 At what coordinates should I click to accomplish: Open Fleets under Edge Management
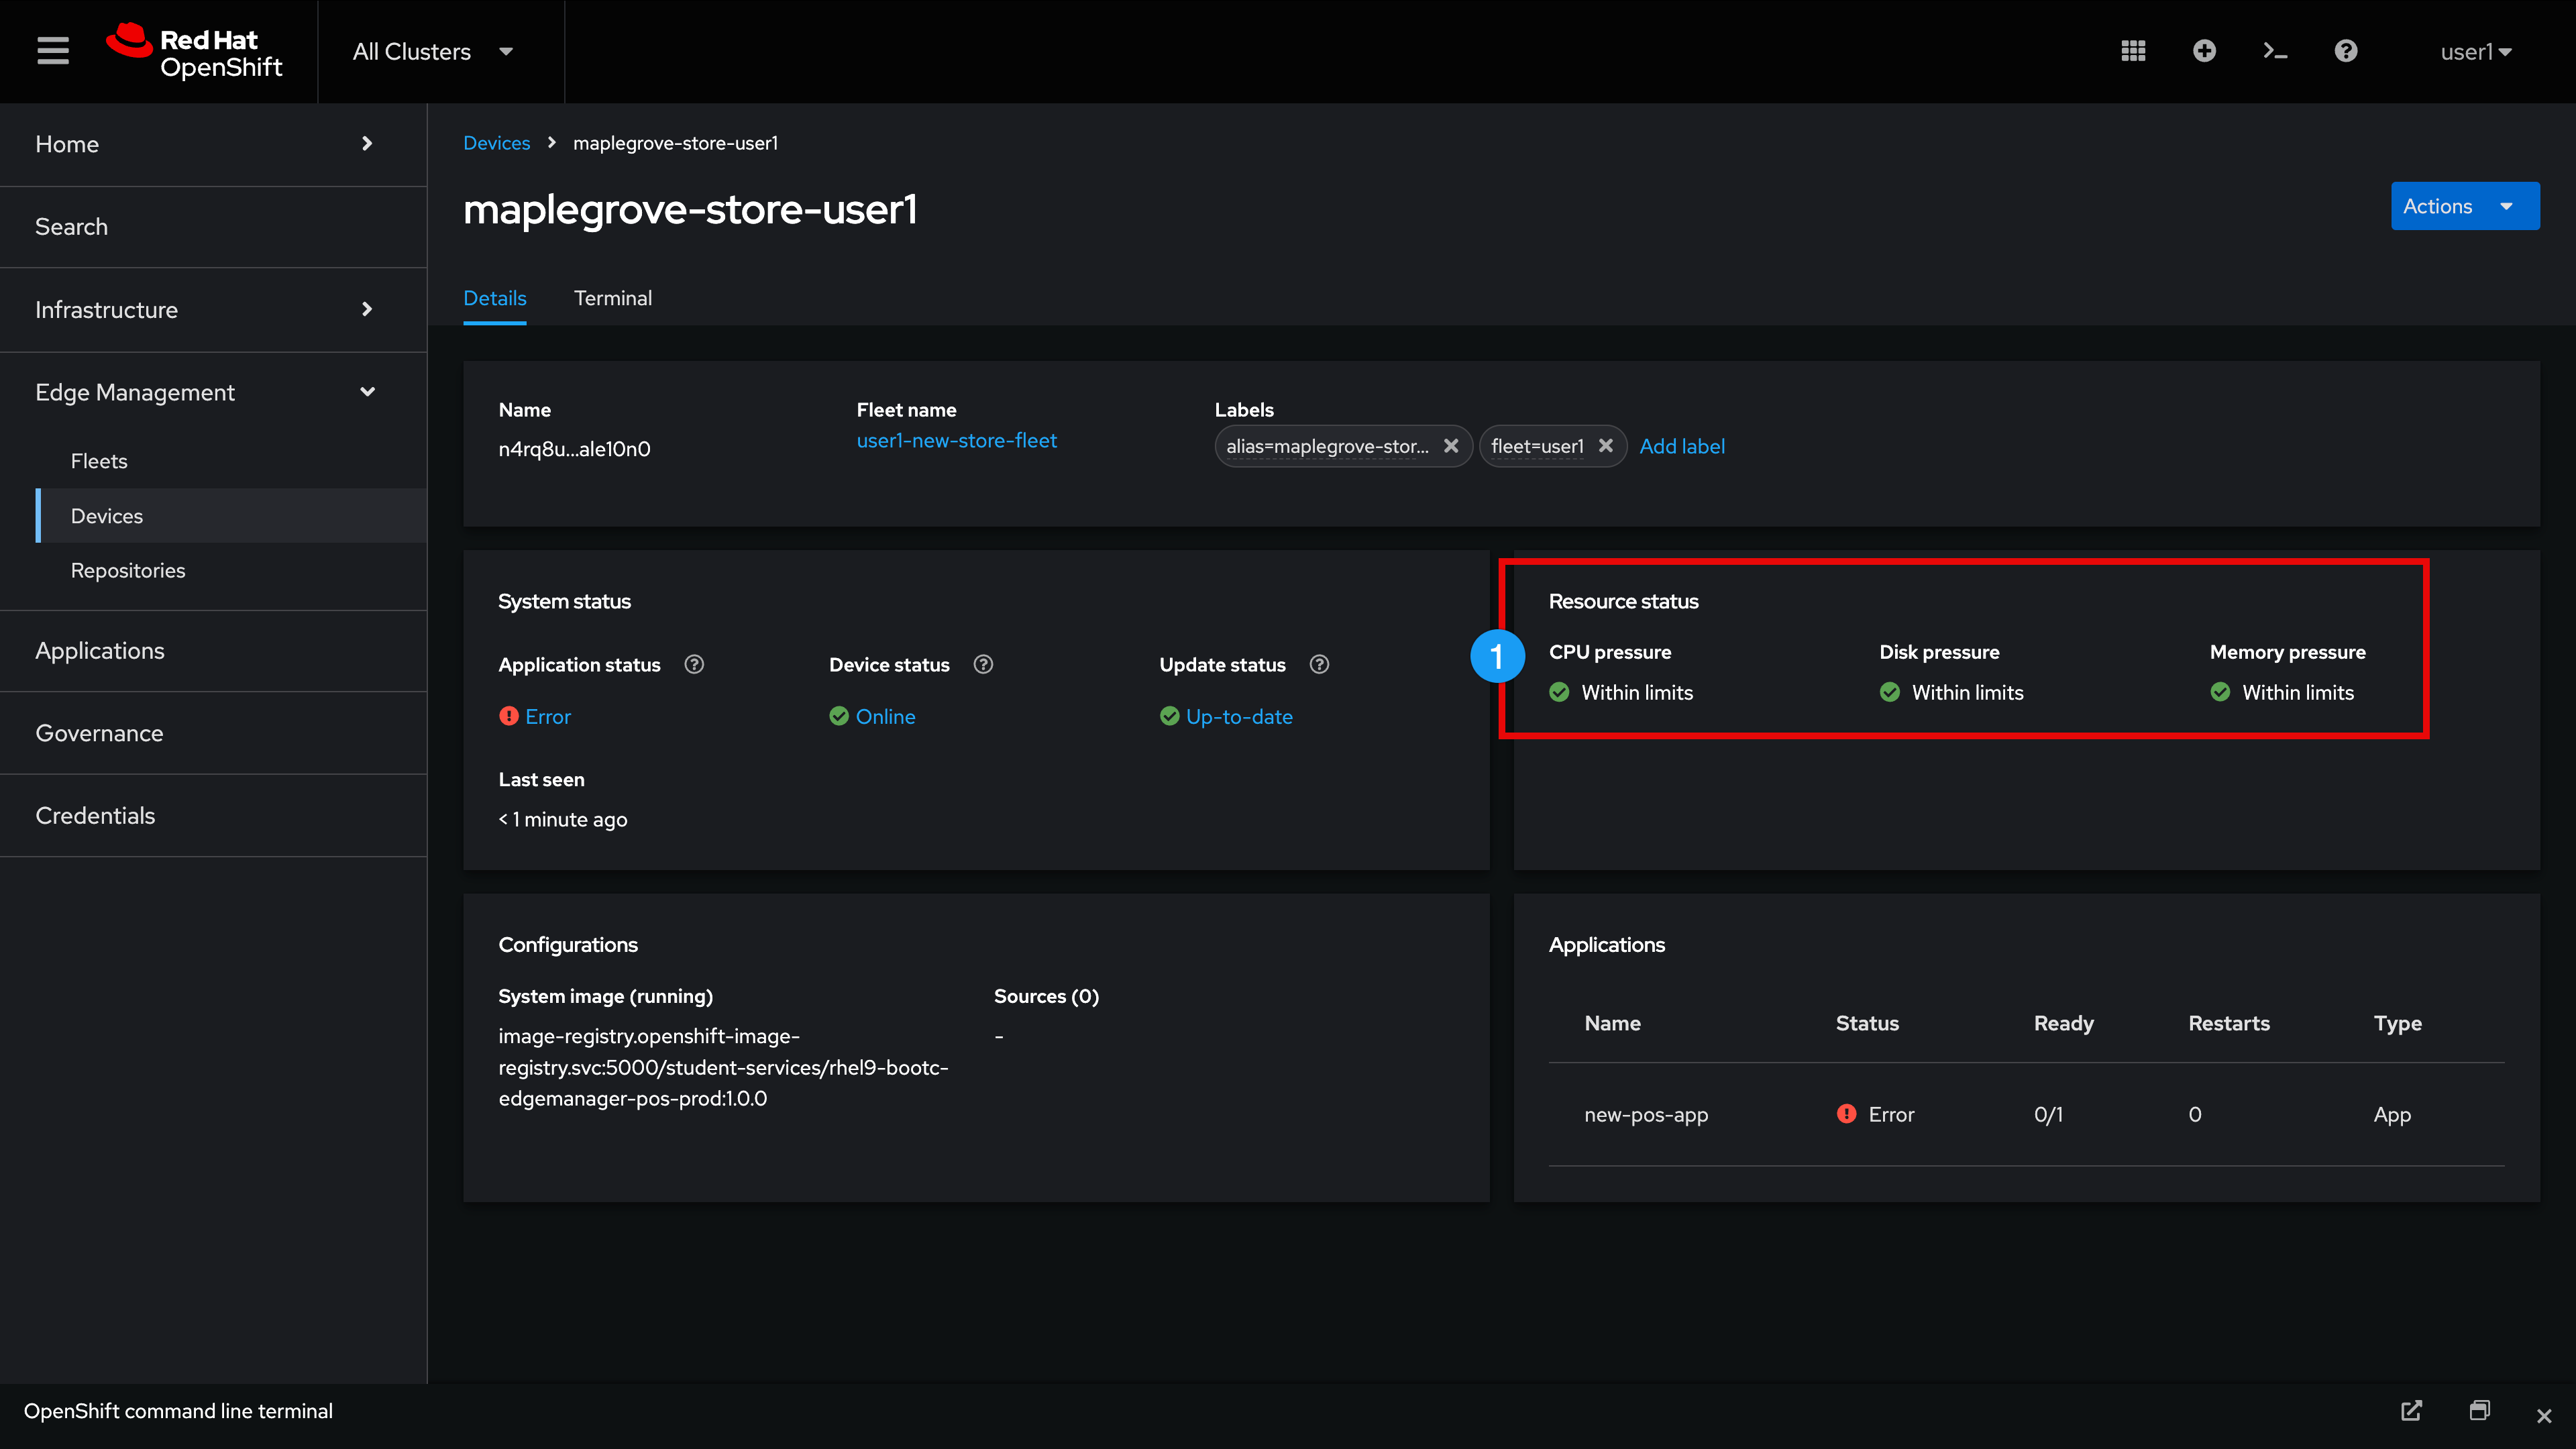pyautogui.click(x=231, y=461)
